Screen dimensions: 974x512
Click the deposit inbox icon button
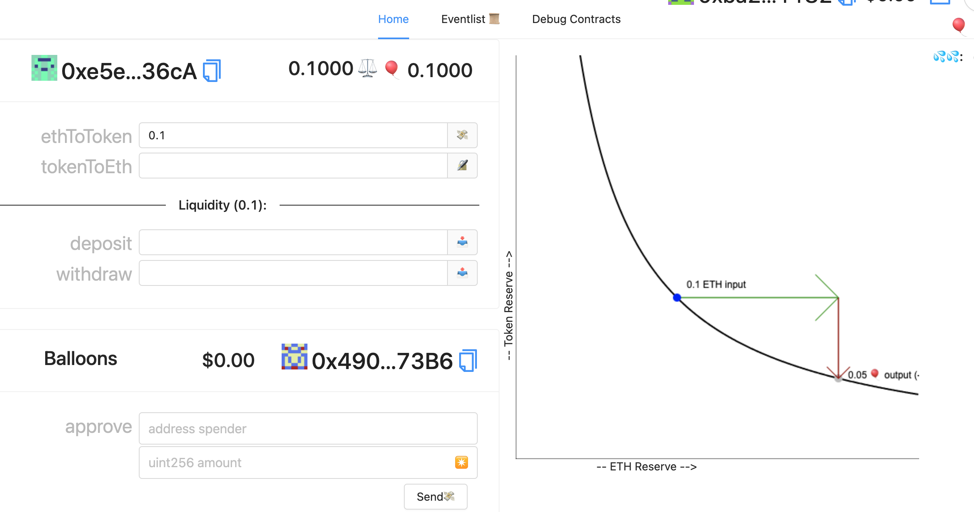[x=462, y=242]
